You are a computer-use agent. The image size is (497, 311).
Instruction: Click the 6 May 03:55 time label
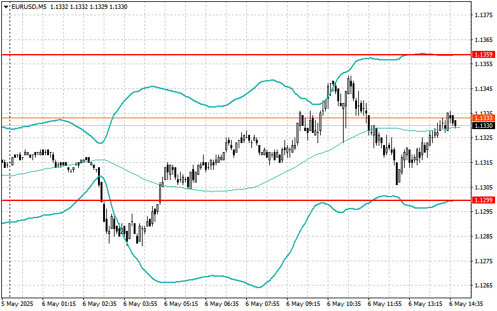tap(141, 304)
